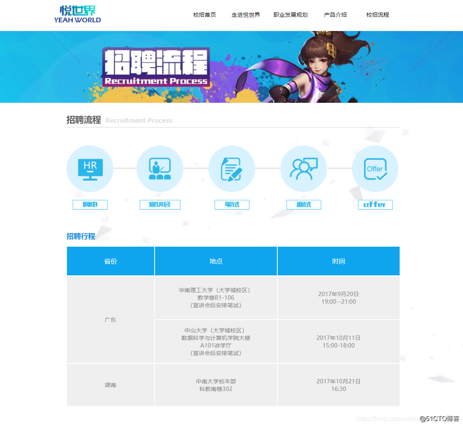The image size is (463, 426).
Task: Click the 网申 label button
Action: click(x=90, y=204)
